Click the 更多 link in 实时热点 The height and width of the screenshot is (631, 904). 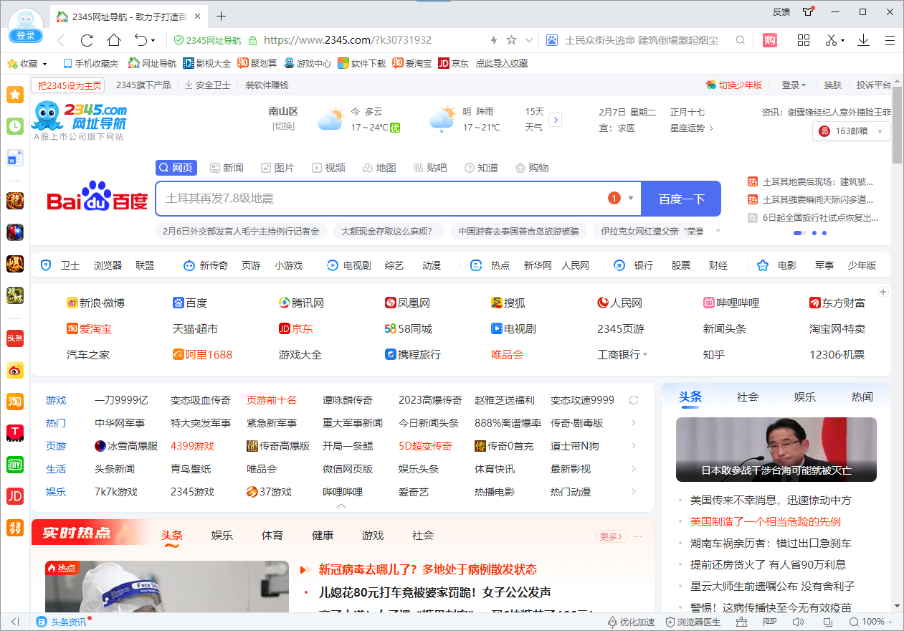pyautogui.click(x=612, y=536)
